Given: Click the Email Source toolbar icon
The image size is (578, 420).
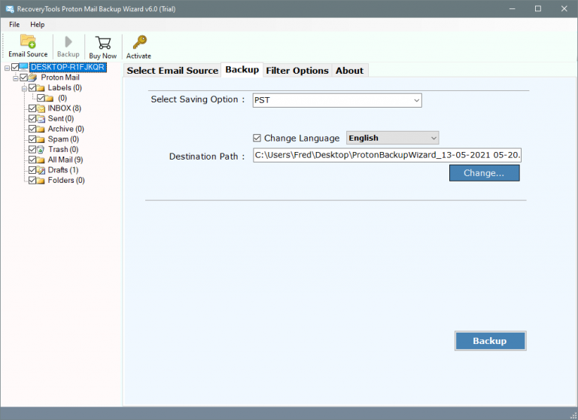Looking at the screenshot, I should (x=28, y=41).
